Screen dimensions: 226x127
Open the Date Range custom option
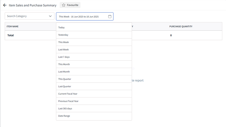pos(94,116)
